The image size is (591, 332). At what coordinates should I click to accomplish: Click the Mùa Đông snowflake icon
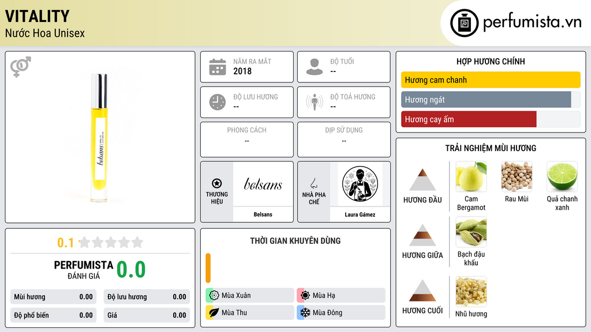(305, 312)
